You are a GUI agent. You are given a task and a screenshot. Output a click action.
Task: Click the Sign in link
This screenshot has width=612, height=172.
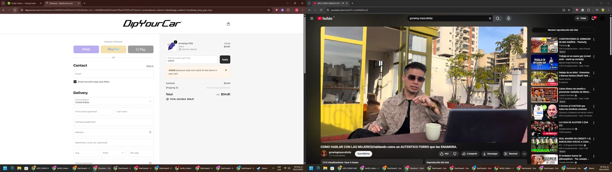[150, 66]
